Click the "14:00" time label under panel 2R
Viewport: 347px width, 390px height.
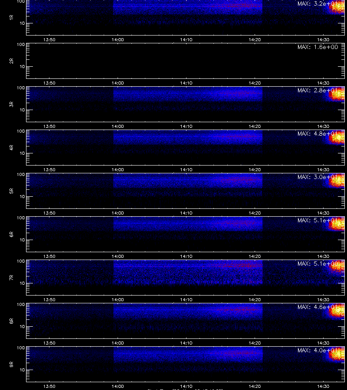coord(118,83)
